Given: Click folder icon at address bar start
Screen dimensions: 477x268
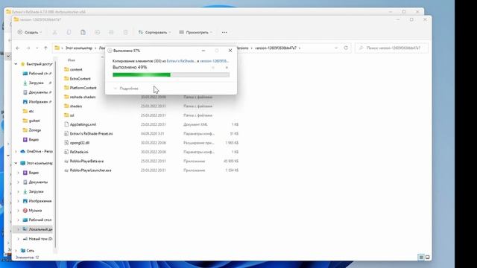Looking at the screenshot, I should [57, 48].
